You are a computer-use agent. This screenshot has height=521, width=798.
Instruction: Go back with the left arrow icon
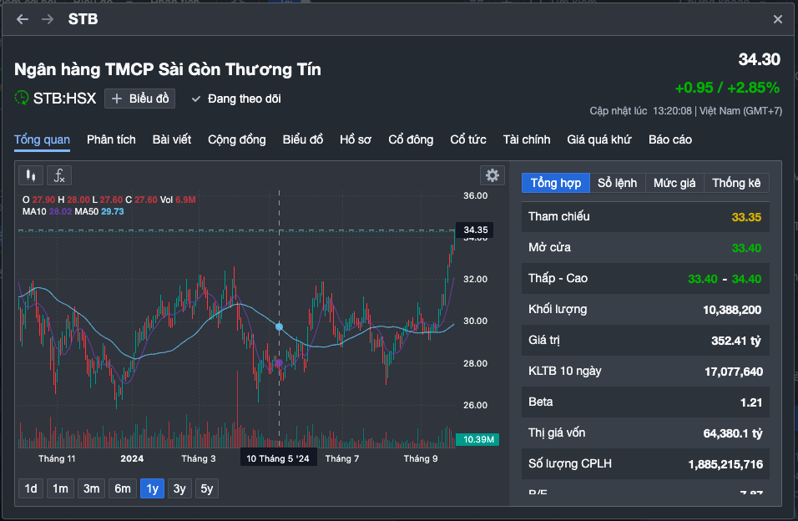click(x=23, y=19)
